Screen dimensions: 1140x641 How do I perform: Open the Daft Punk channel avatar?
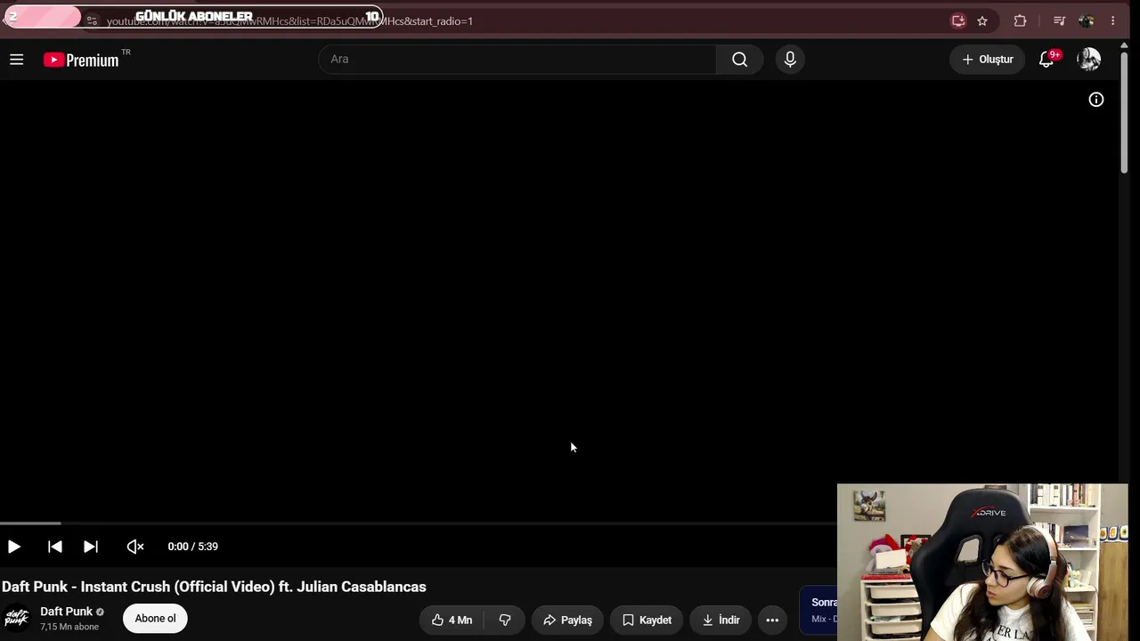coord(16,618)
